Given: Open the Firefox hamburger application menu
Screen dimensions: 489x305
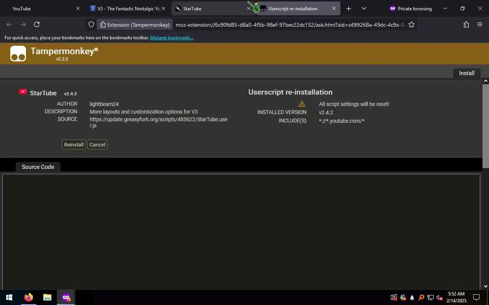Looking at the screenshot, I should click(480, 24).
